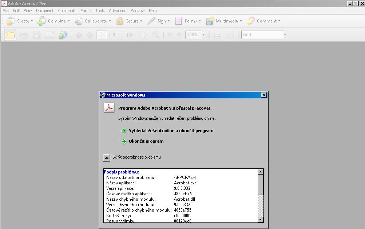The height and width of the screenshot is (229, 365).
Task: Open the zoom percentage dropdown arrow
Action: pyautogui.click(x=204, y=35)
